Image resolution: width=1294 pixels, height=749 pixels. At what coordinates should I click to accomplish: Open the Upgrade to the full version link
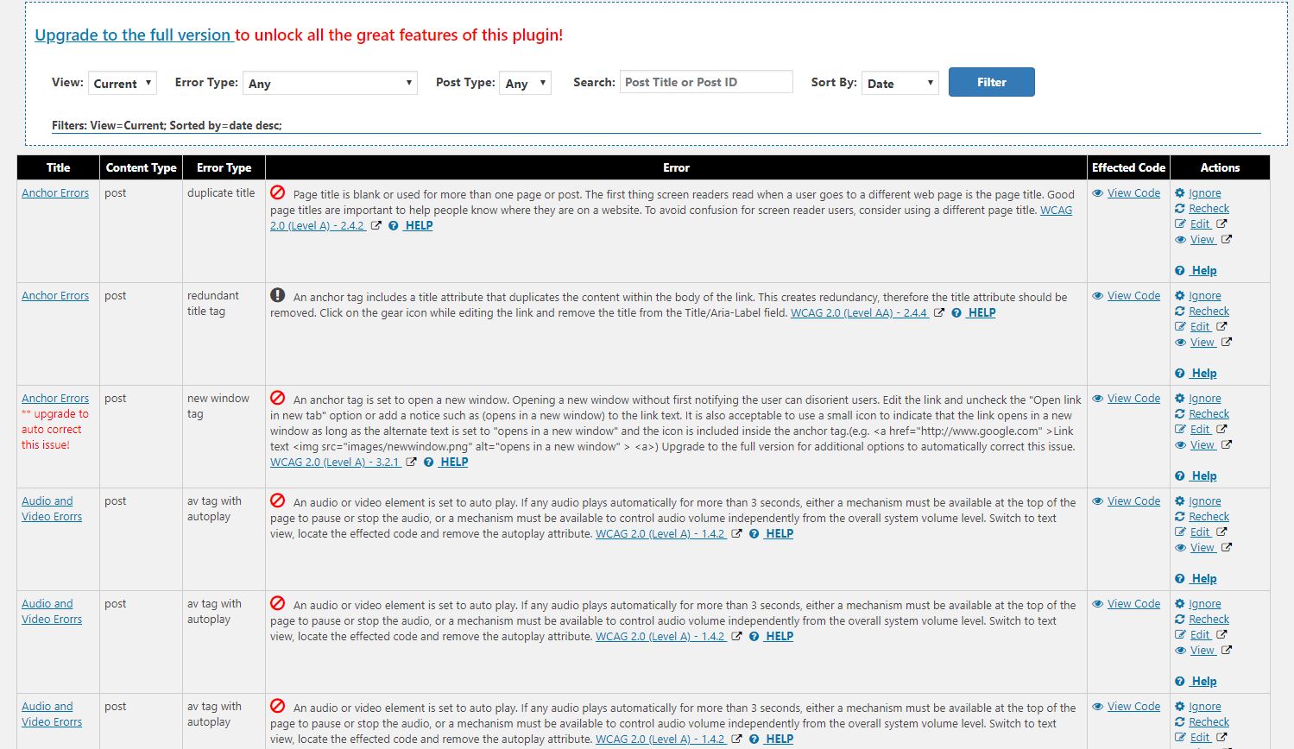click(134, 35)
